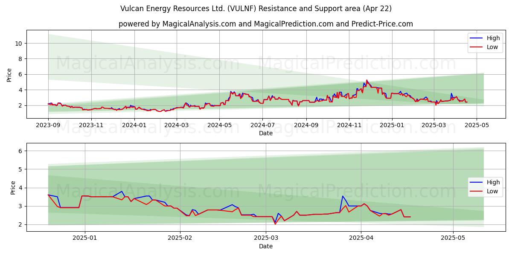Click the 'Date' x-axis label of upper chart
This screenshot has width=512, height=256.
point(265,133)
